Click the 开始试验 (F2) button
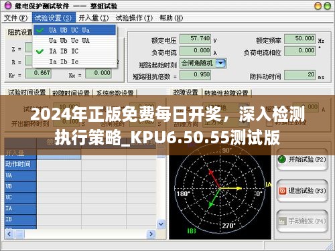The height and width of the screenshot is (251, 335). (302, 159)
